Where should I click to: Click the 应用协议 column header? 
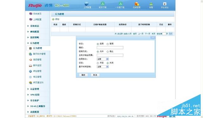click(123, 25)
